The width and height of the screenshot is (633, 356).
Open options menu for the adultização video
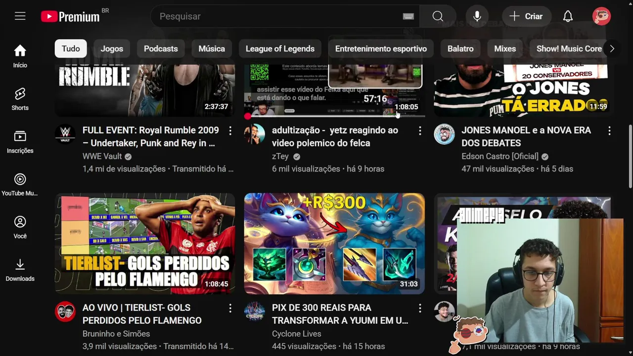click(420, 131)
